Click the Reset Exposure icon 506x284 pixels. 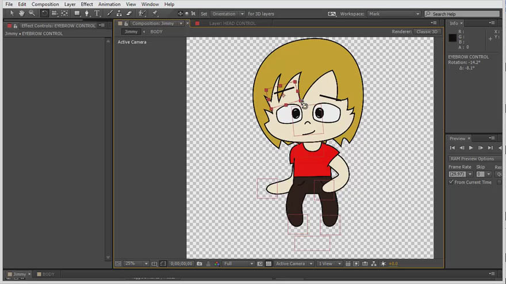pos(383,264)
